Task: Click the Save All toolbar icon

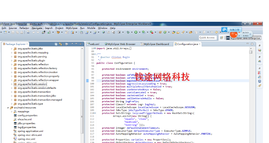Action: (x=17, y=32)
